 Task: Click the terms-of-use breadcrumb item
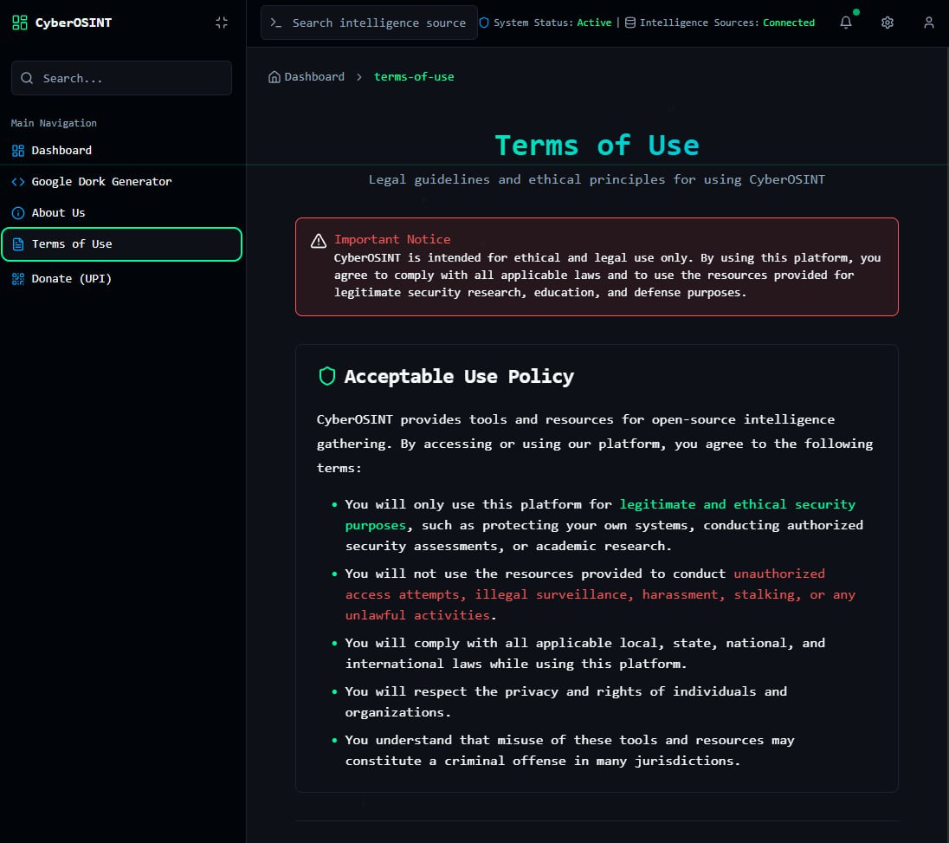click(414, 77)
